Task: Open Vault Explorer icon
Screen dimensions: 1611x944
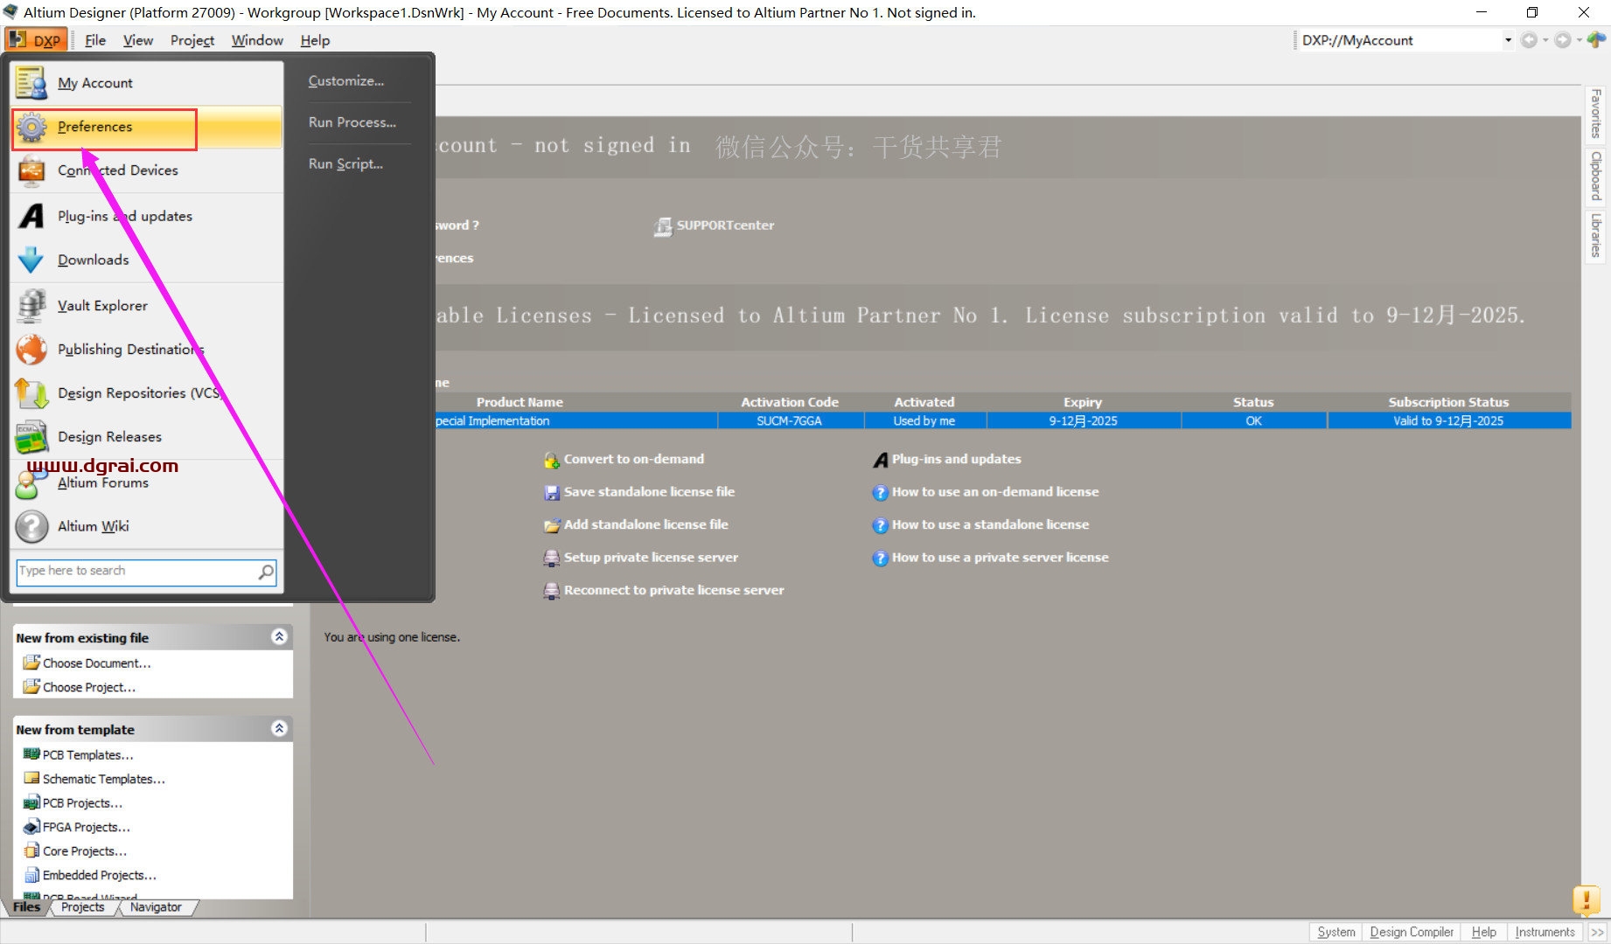Action: 31,305
